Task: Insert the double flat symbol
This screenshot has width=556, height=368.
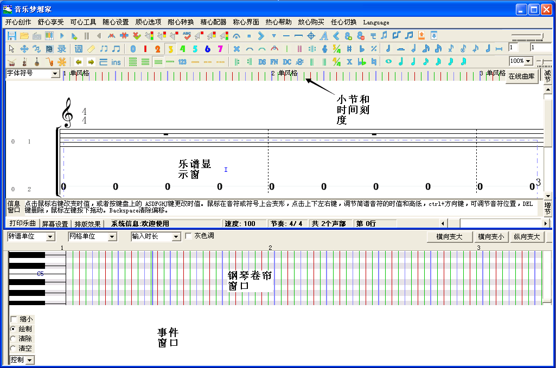Action: (x=362, y=62)
